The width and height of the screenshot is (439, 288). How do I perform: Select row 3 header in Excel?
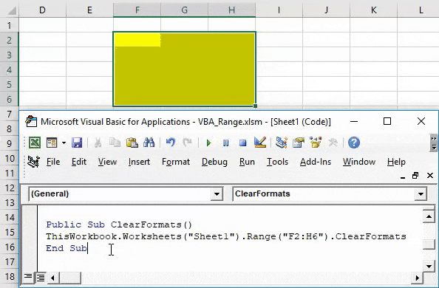10,55
